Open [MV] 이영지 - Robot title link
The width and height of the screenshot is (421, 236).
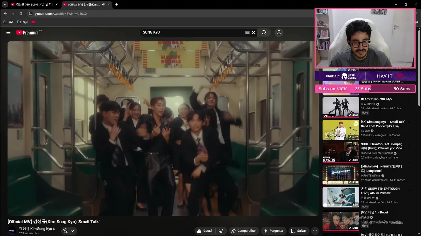point(374,212)
